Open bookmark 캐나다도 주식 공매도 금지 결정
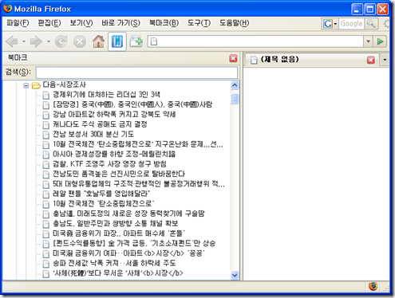This screenshot has height=298, width=395. pos(100,124)
